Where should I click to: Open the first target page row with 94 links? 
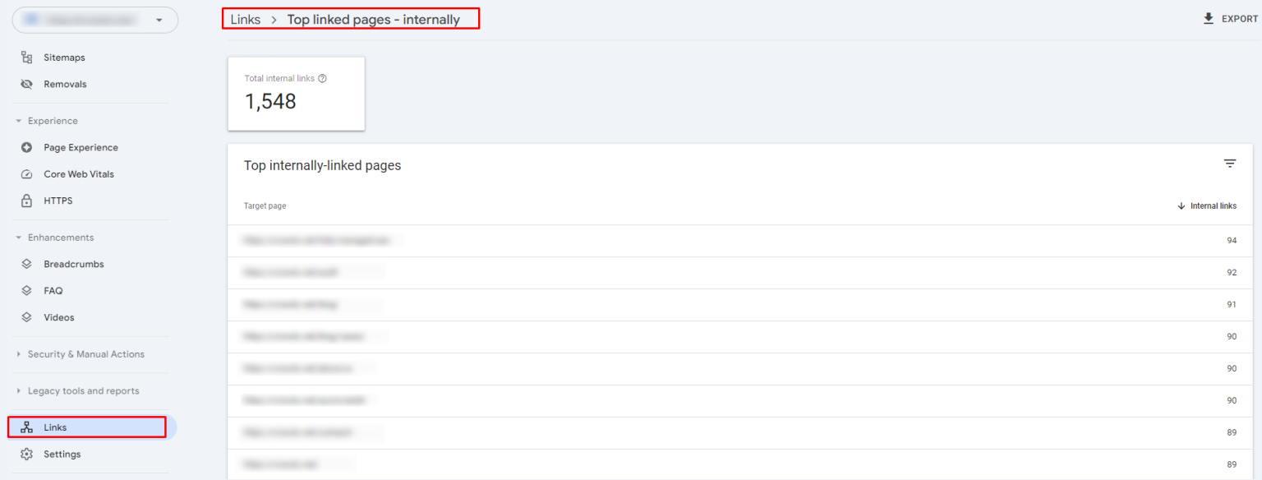click(320, 241)
